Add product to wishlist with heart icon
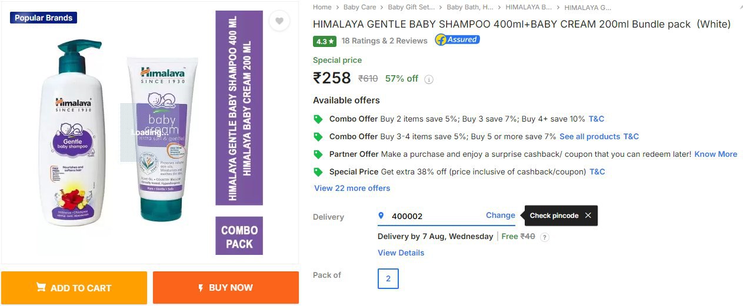The height and width of the screenshot is (306, 743). click(279, 21)
